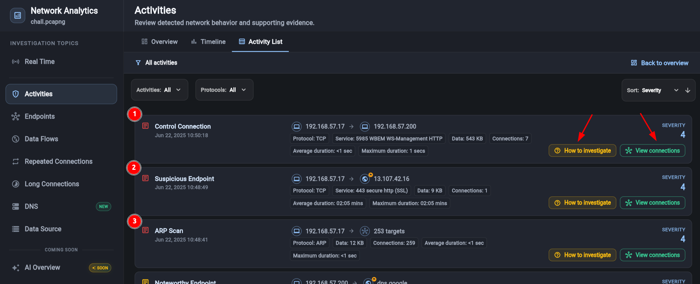Click View connections for Control Connection

click(653, 151)
